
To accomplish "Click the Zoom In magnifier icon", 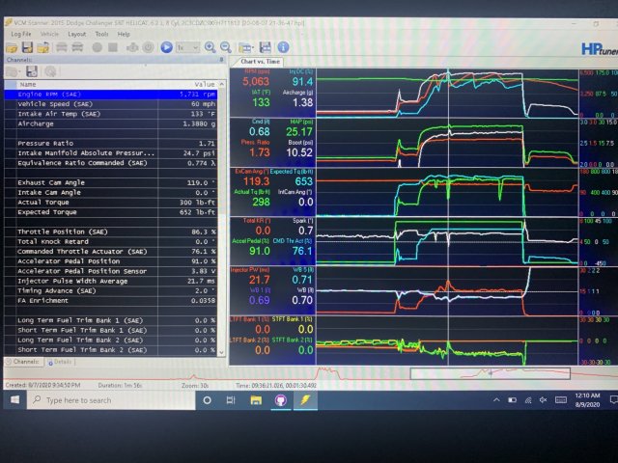I will 210,47.
